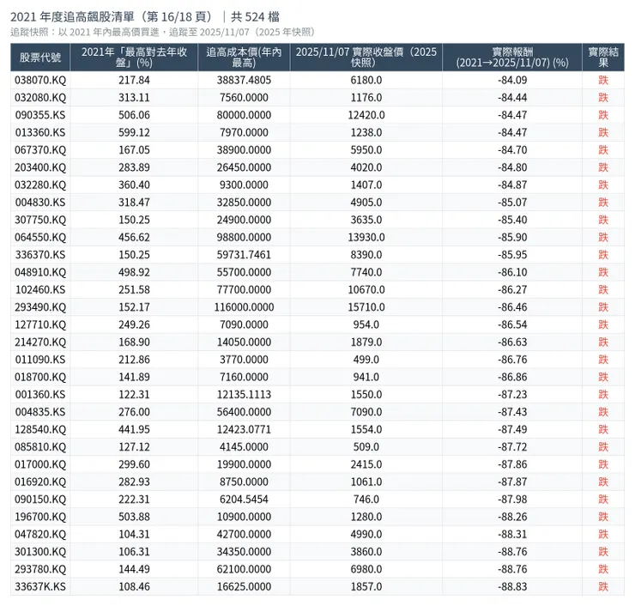The width and height of the screenshot is (635, 606).
Task: Click the 追蹤快照 subtitle line
Action: (162, 32)
